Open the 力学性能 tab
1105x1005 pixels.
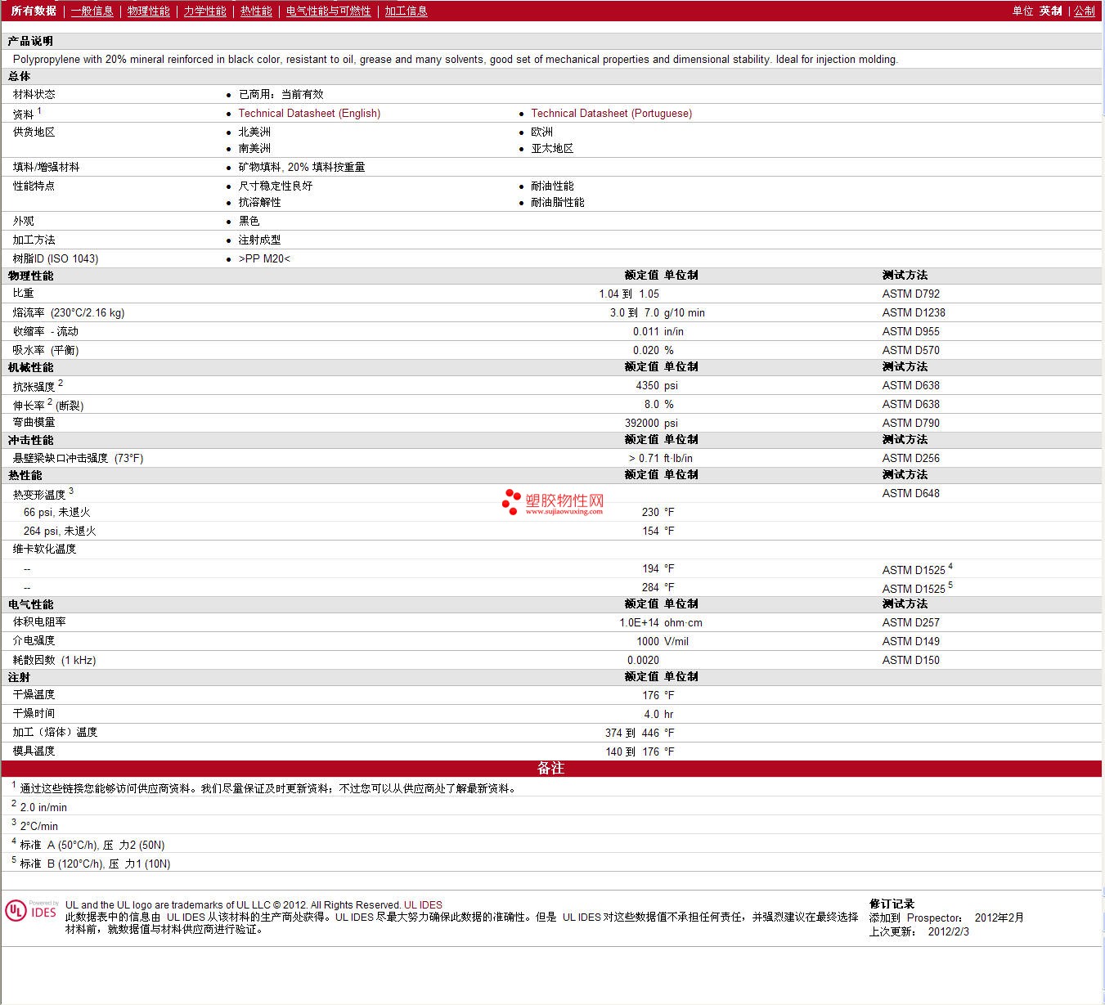[204, 11]
